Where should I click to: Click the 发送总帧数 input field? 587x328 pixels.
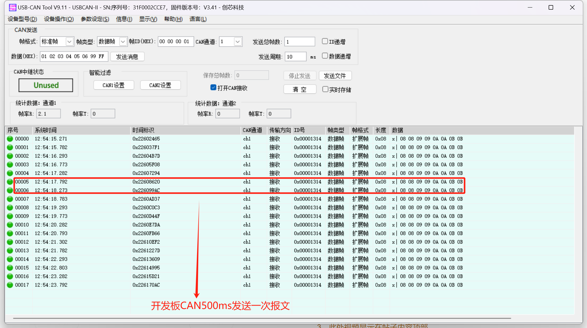(x=300, y=42)
